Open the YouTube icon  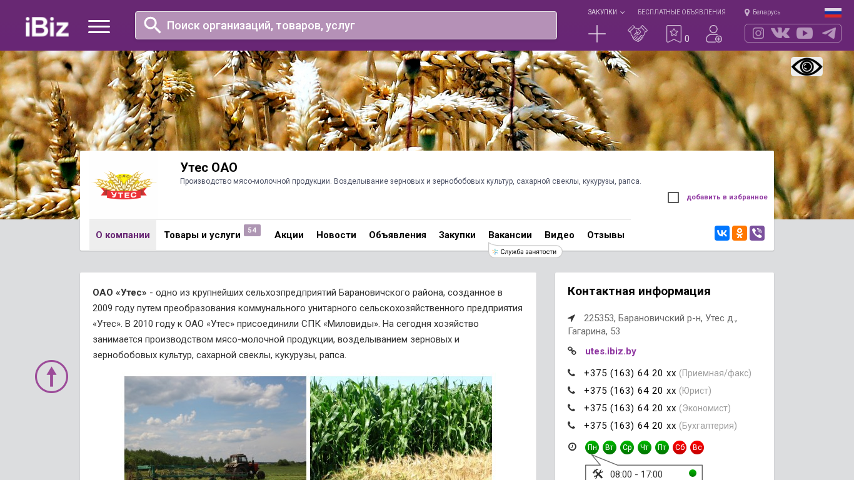[805, 33]
